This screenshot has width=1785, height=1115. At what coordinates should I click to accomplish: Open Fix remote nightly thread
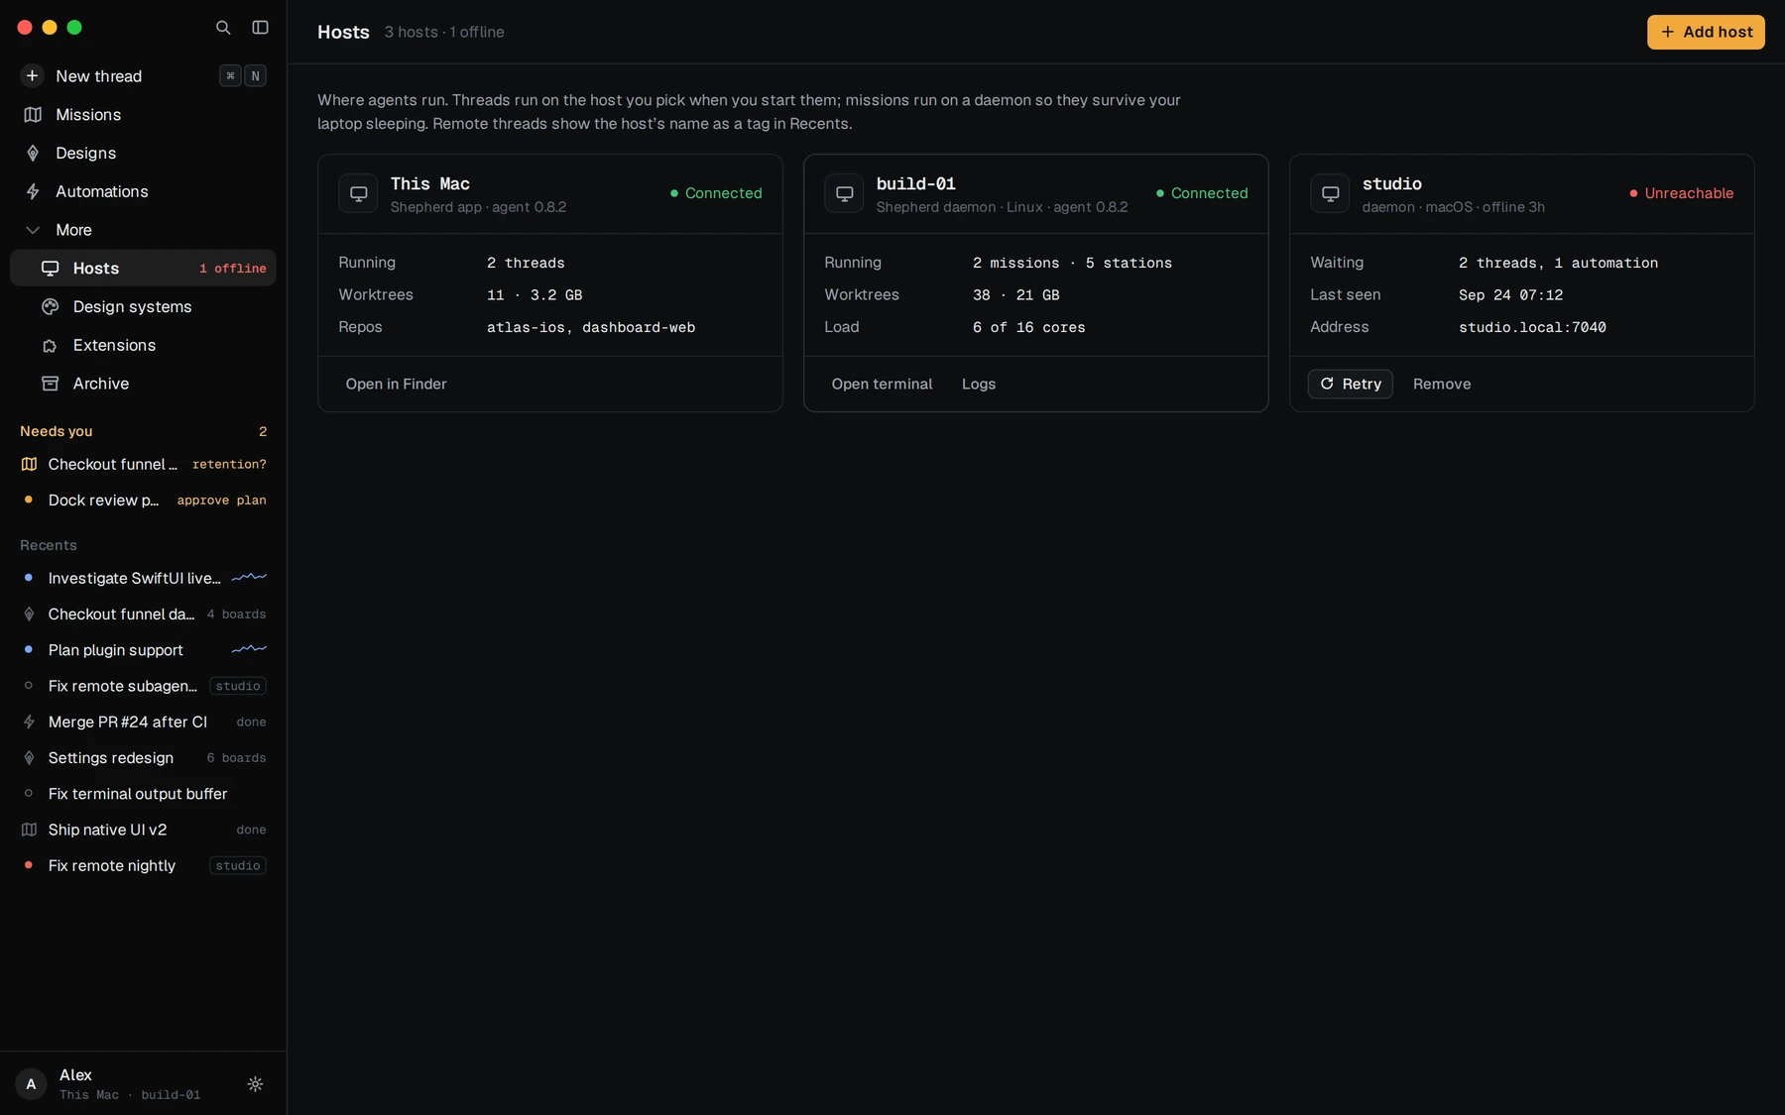tap(143, 865)
